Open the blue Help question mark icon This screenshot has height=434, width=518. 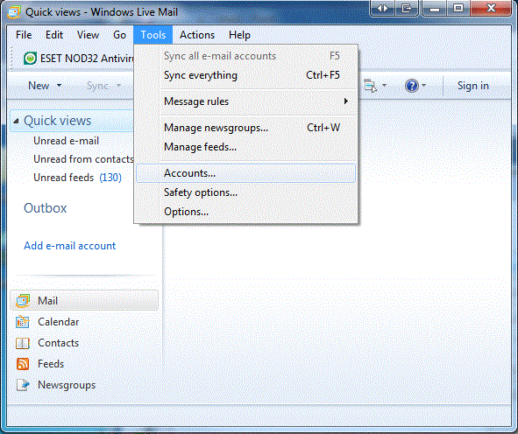click(412, 86)
